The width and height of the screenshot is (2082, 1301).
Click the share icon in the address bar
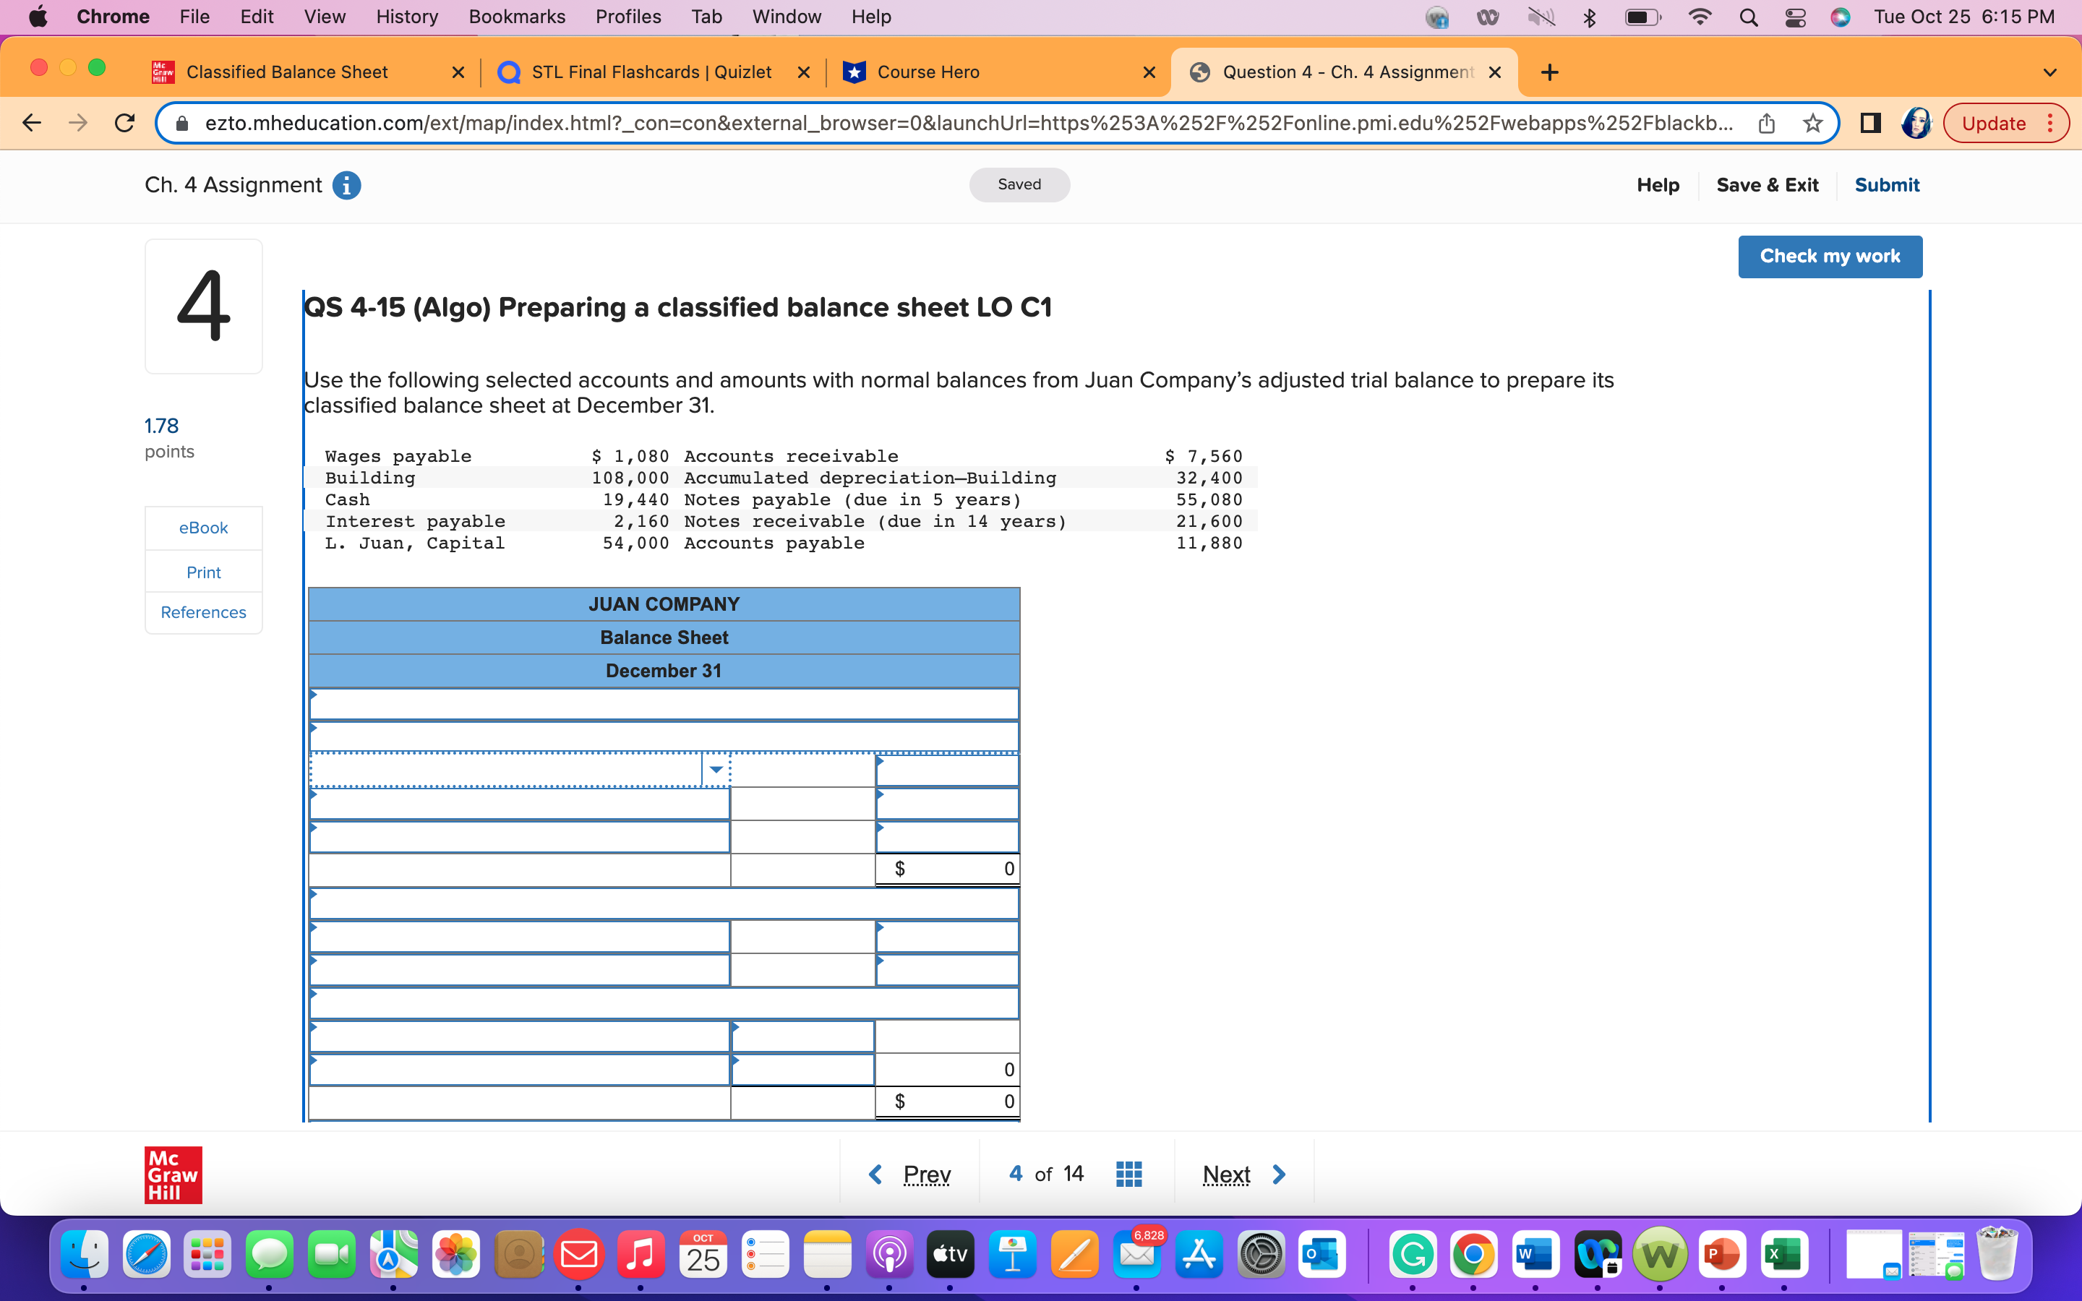tap(1766, 122)
